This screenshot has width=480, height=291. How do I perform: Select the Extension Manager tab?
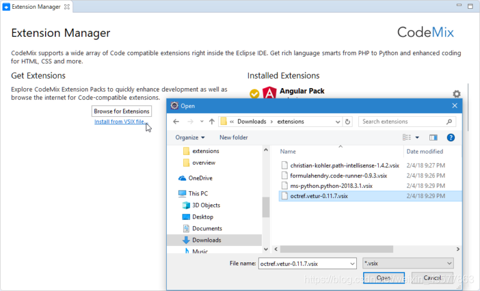point(36,7)
